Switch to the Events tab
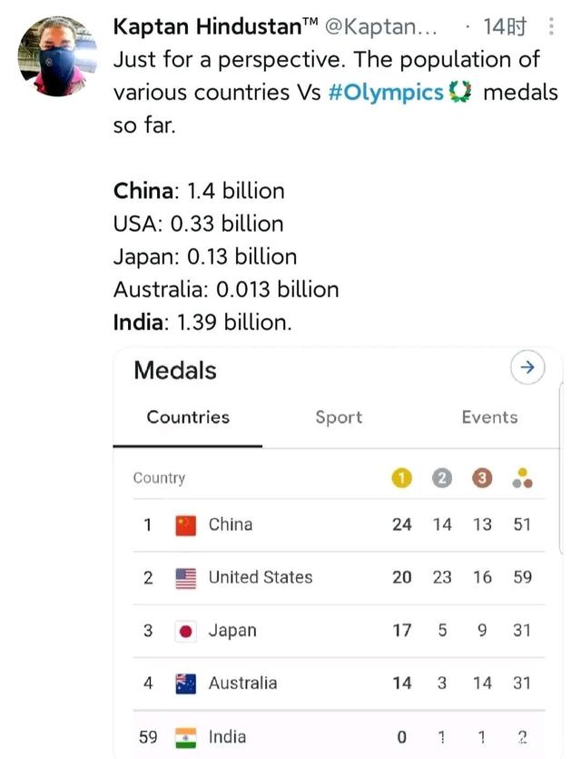This screenshot has width=581, height=759. (x=489, y=417)
